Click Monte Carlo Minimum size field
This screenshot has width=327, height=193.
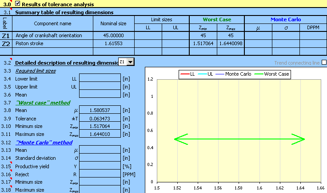(x=100, y=181)
